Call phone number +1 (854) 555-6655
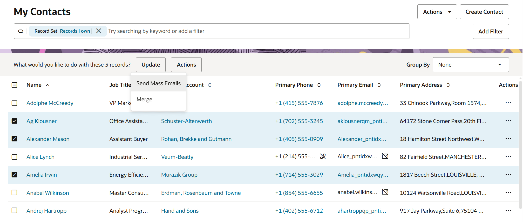 (299, 193)
